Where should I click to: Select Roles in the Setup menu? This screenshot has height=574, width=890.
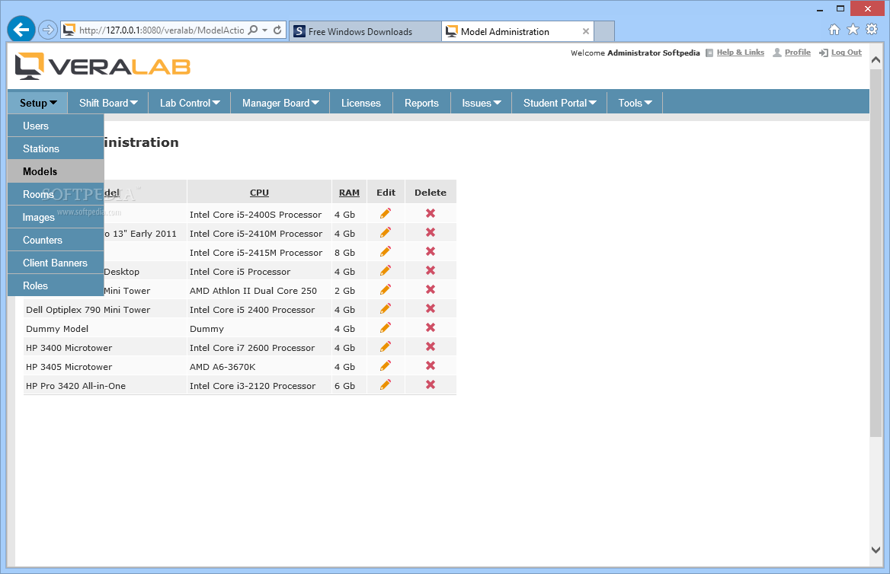tap(56, 285)
